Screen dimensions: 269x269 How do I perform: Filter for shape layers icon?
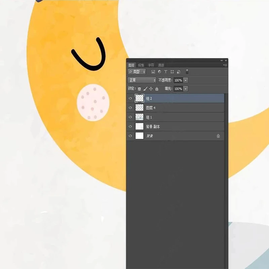[172, 72]
